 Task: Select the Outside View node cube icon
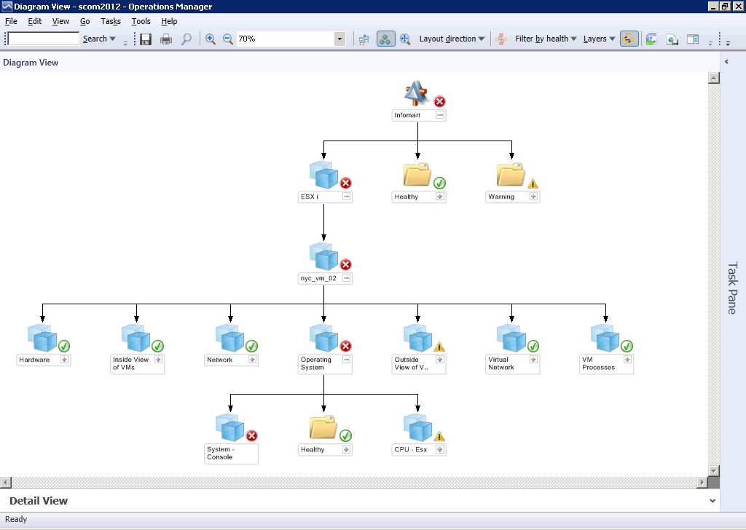[417, 339]
